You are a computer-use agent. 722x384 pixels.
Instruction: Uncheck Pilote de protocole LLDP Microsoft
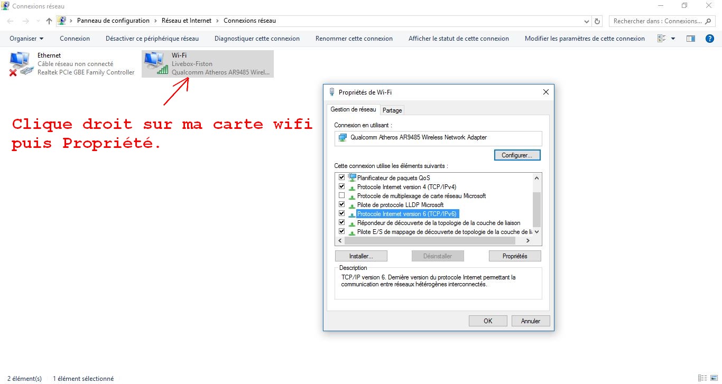[x=341, y=204]
